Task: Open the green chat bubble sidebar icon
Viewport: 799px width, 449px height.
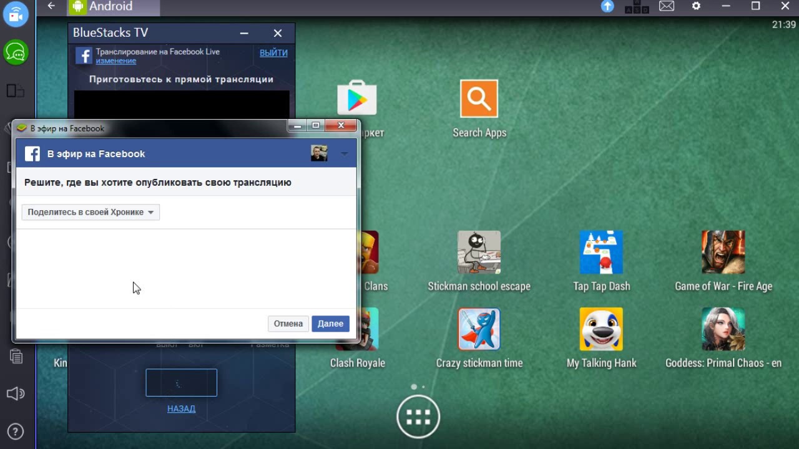Action: click(16, 52)
